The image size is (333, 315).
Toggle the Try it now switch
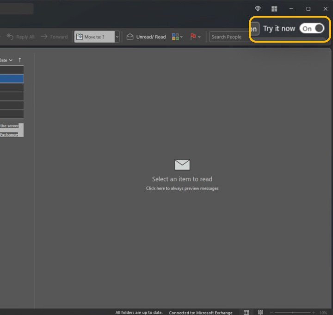click(x=312, y=29)
